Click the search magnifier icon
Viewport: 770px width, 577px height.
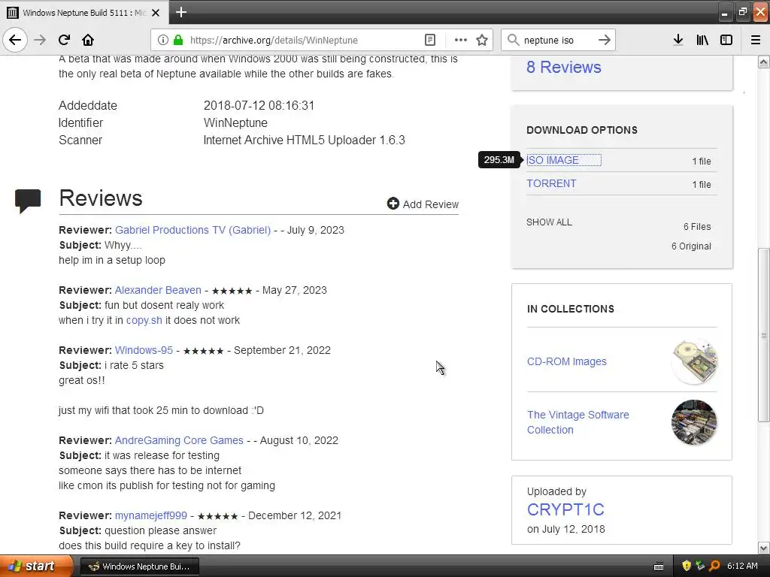pyautogui.click(x=513, y=40)
